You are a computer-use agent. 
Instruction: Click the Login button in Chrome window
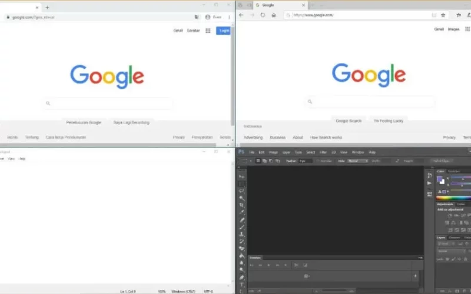(x=224, y=31)
